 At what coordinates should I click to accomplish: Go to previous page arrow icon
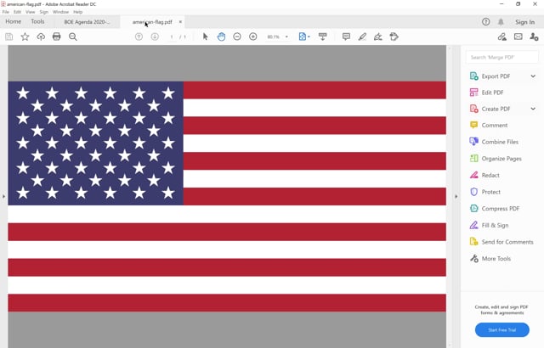[x=139, y=36]
